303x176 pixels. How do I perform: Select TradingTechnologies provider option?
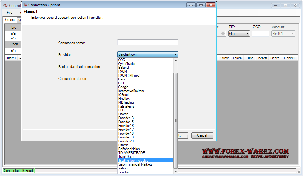point(133,161)
